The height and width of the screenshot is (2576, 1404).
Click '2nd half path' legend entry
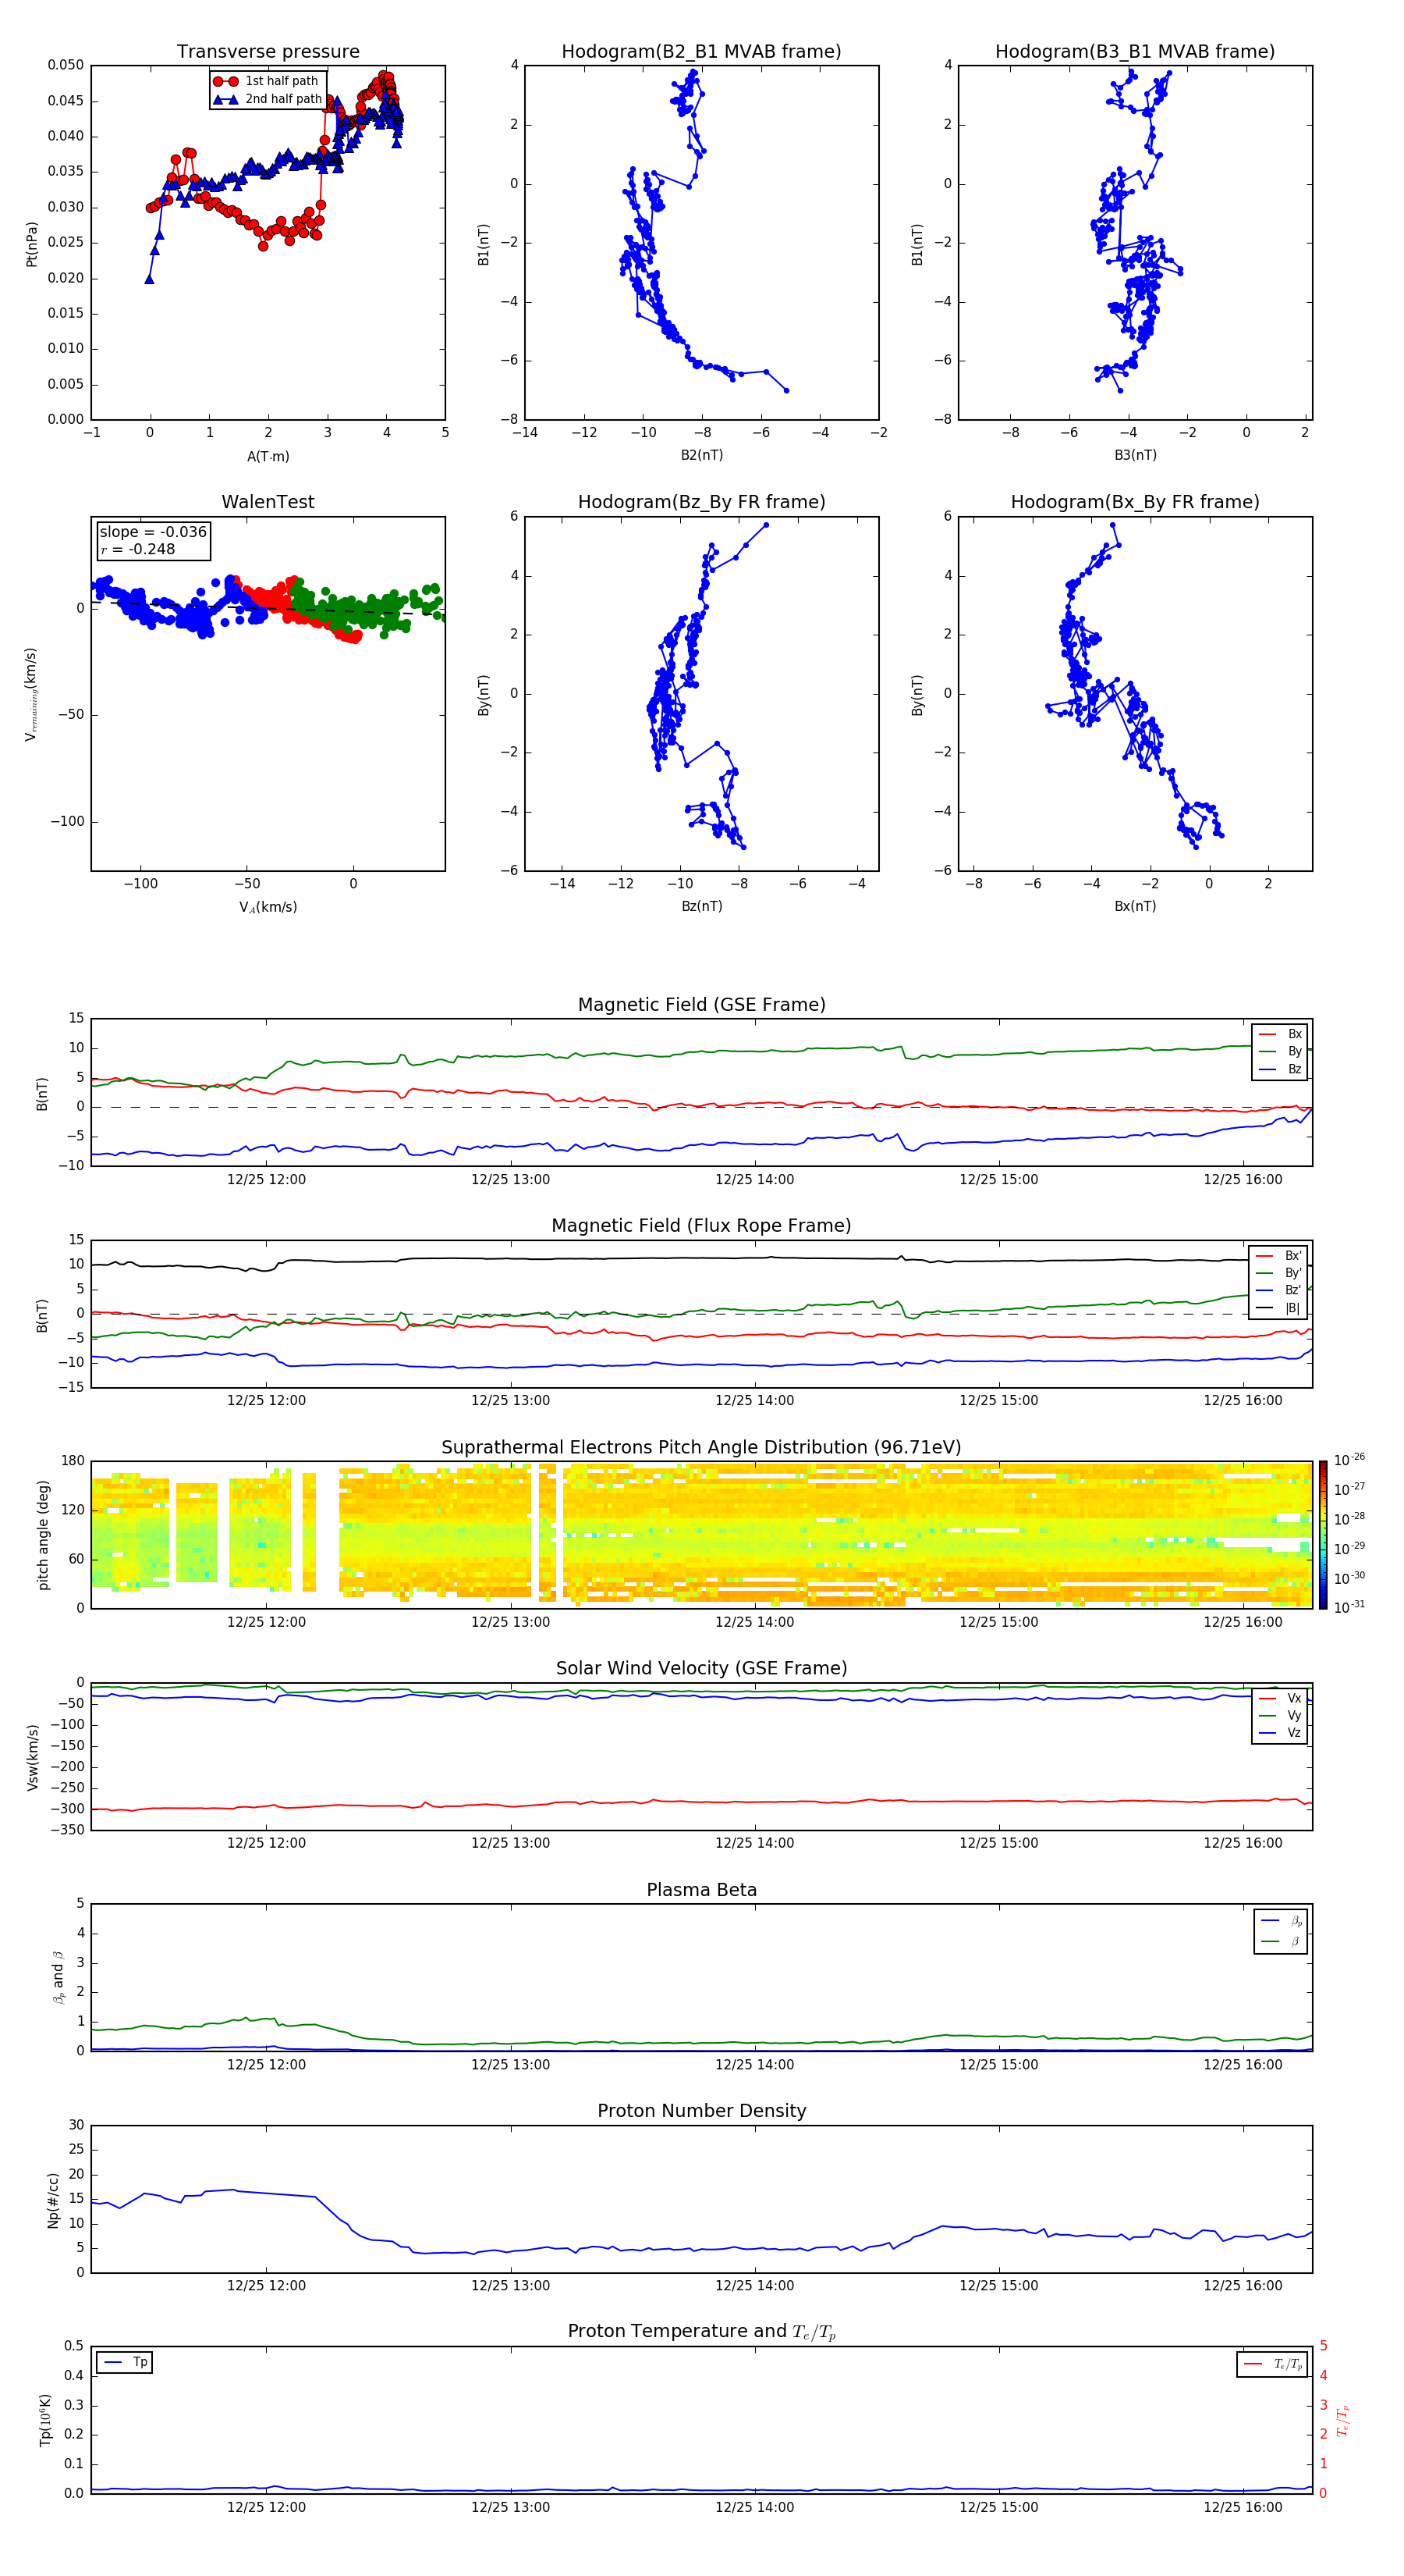tap(269, 99)
